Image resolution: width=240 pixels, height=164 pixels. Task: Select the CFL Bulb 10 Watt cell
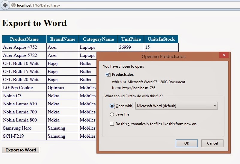click(24, 63)
